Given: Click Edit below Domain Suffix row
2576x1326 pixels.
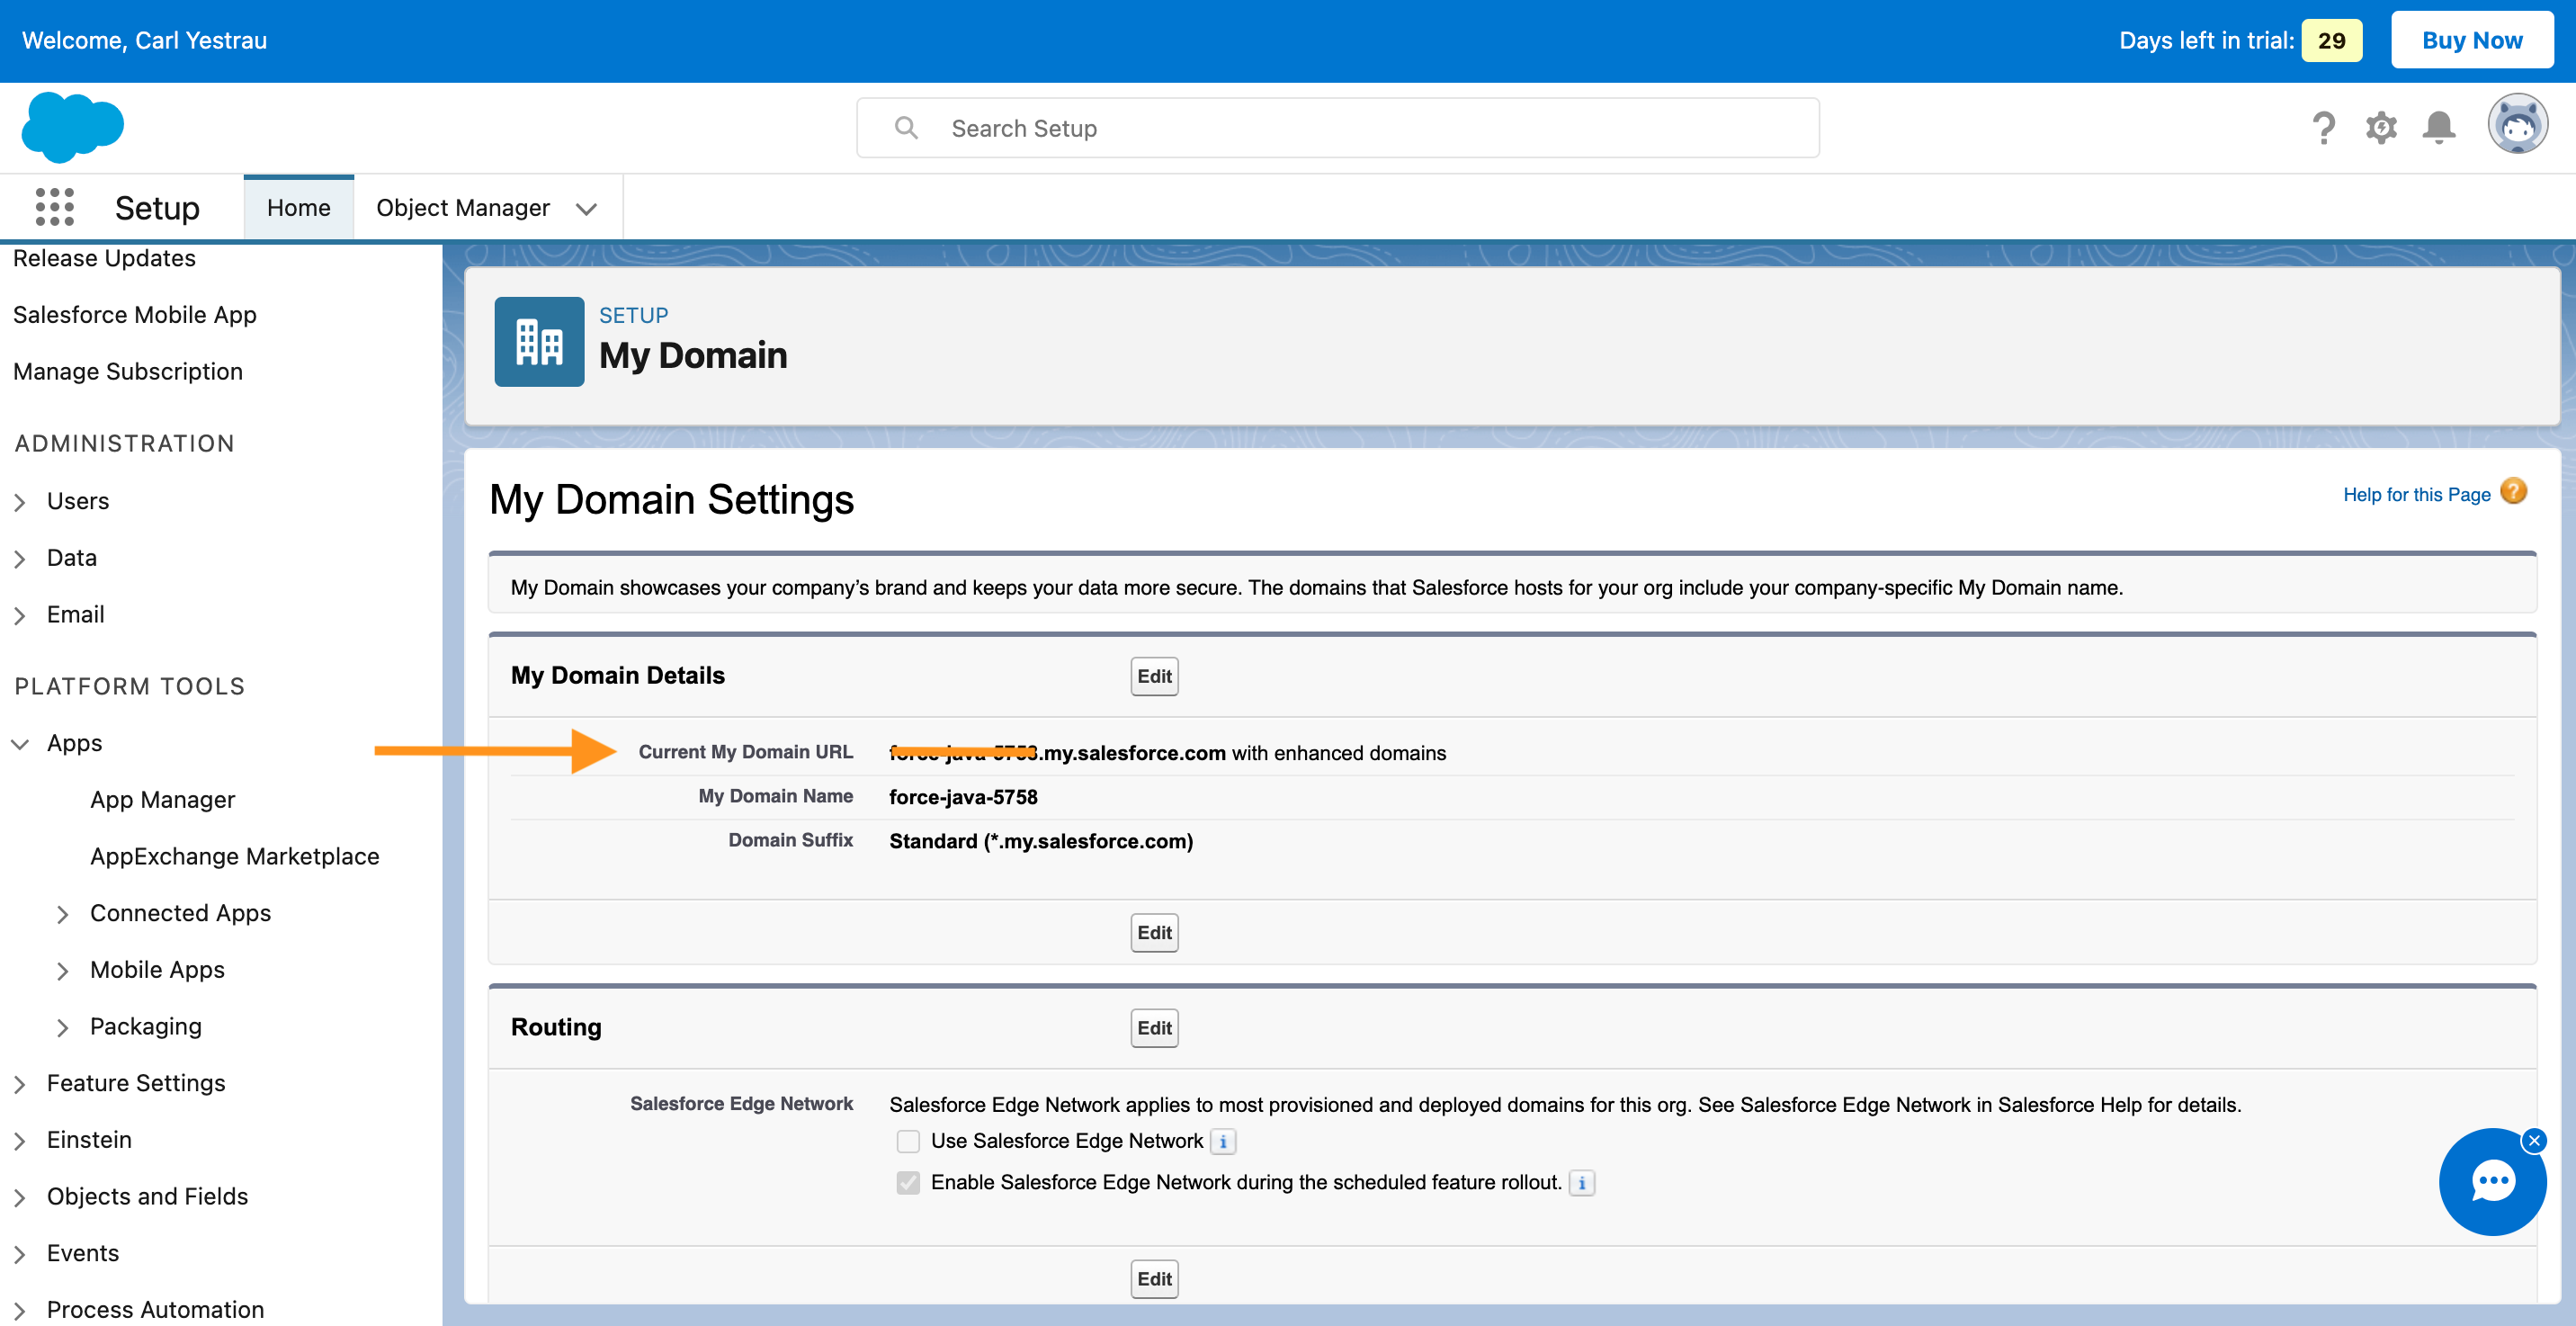Looking at the screenshot, I should 1154,933.
